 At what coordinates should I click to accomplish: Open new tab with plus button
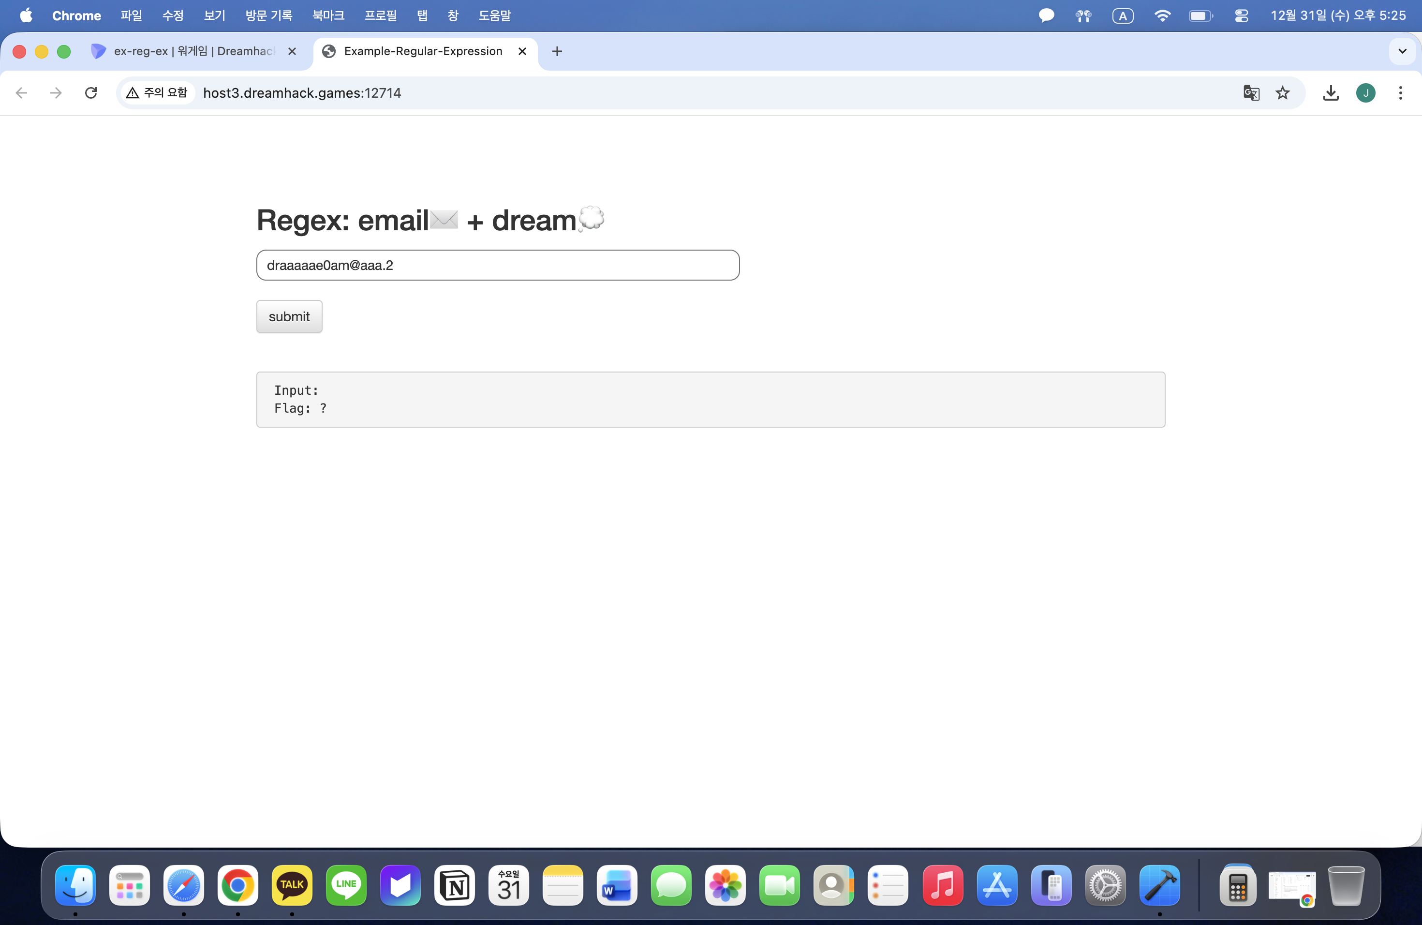(557, 51)
